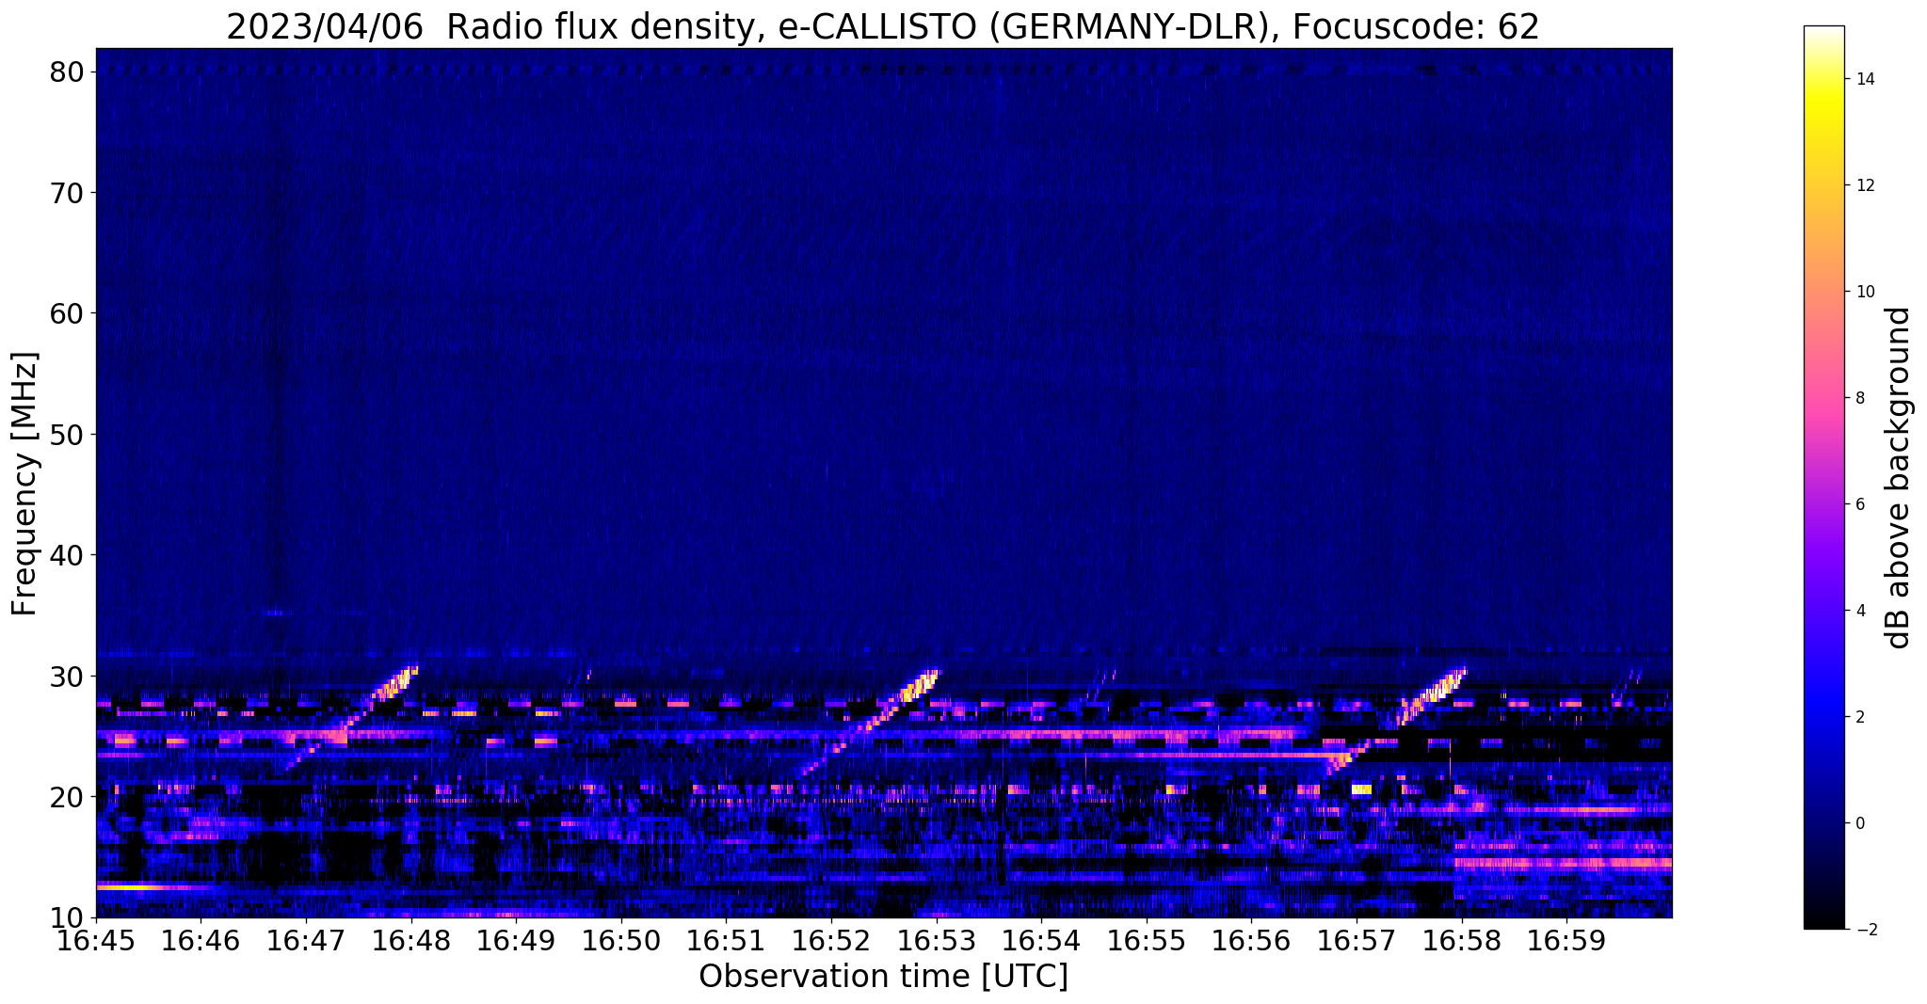Click x-axis tick label 16:58
Viewport: 1927px width, 1004px height.
pos(1462,941)
